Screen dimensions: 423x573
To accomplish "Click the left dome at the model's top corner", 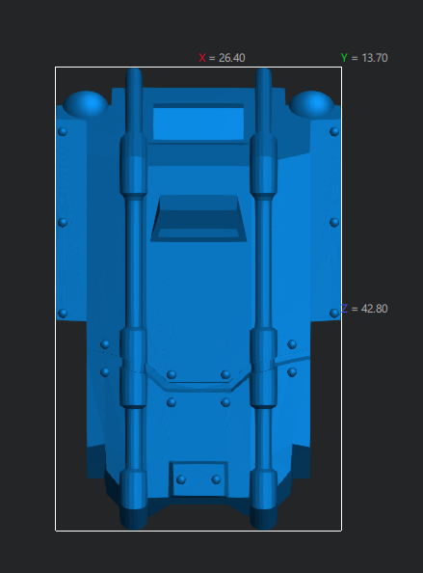I will tap(86, 104).
